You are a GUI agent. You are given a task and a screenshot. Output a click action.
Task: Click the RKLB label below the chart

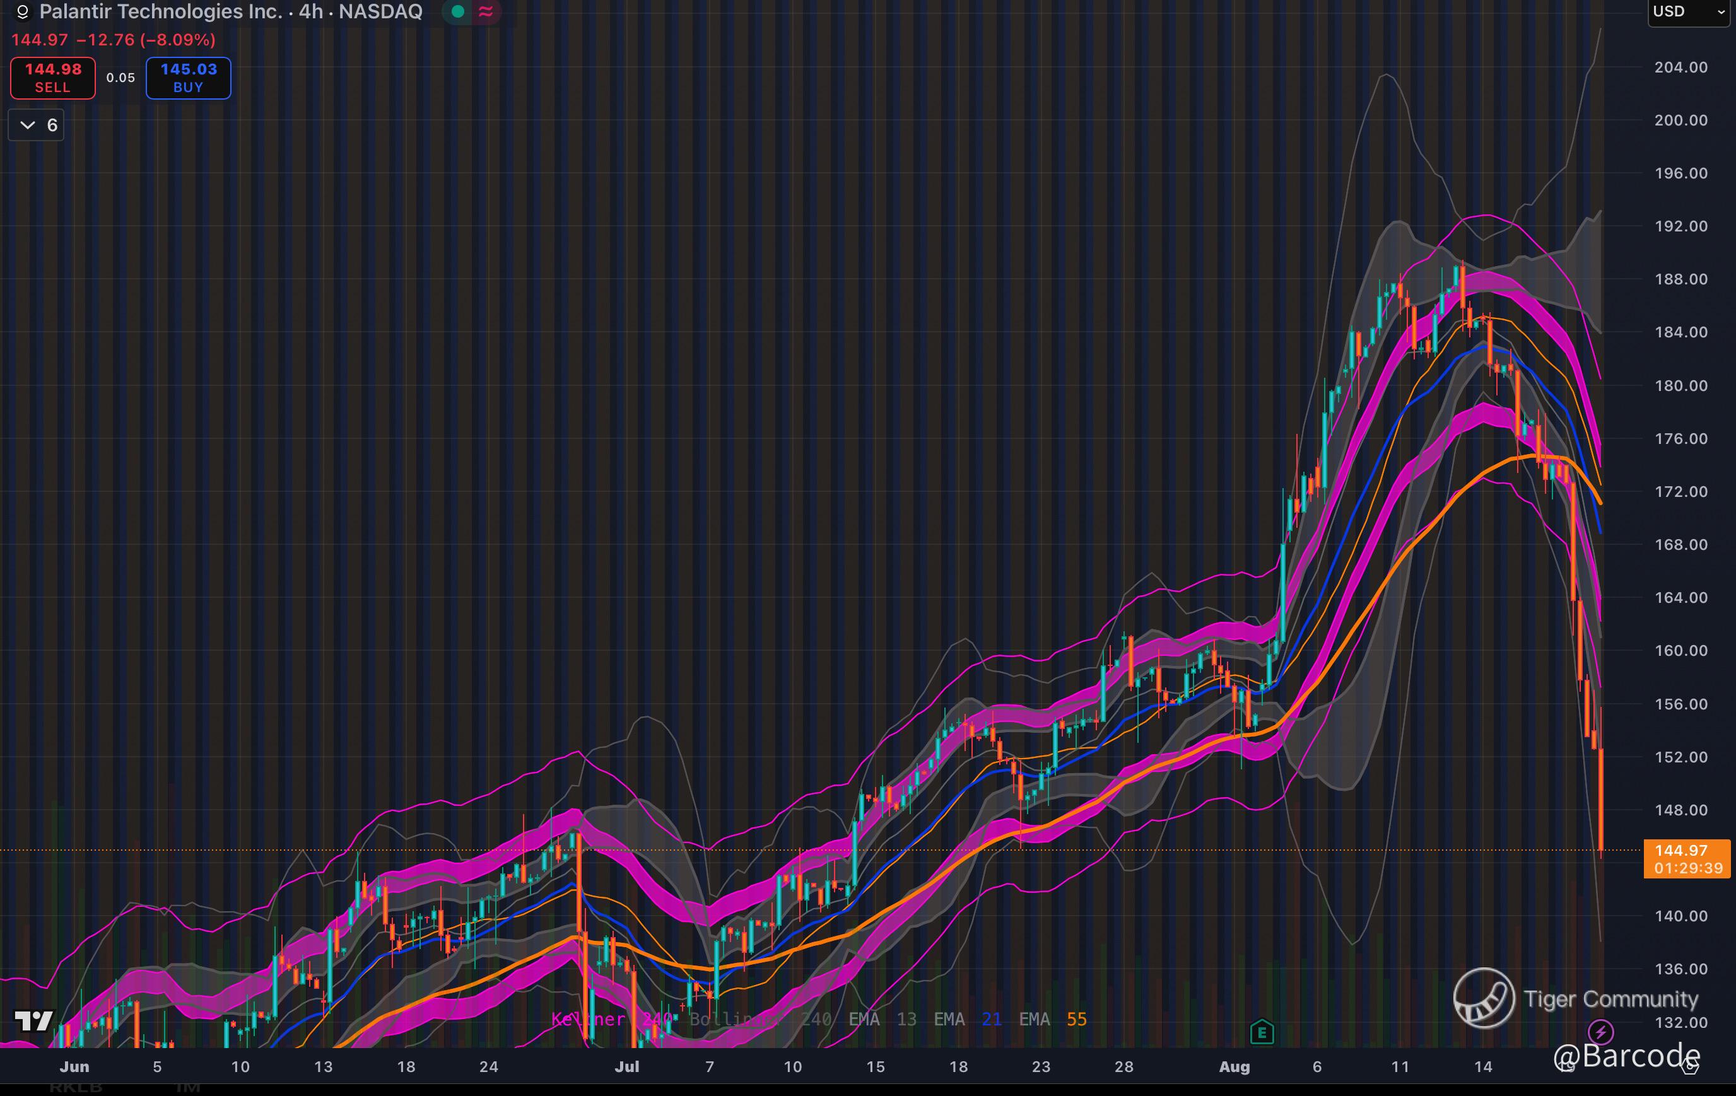76,1087
